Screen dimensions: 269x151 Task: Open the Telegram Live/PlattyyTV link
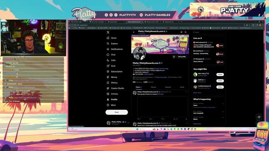(149, 74)
